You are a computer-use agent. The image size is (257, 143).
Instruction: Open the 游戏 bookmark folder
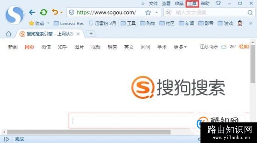coord(225,24)
